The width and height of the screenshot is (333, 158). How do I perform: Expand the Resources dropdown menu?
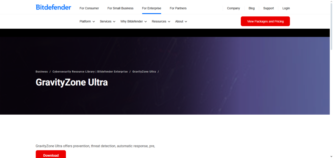tap(161, 22)
